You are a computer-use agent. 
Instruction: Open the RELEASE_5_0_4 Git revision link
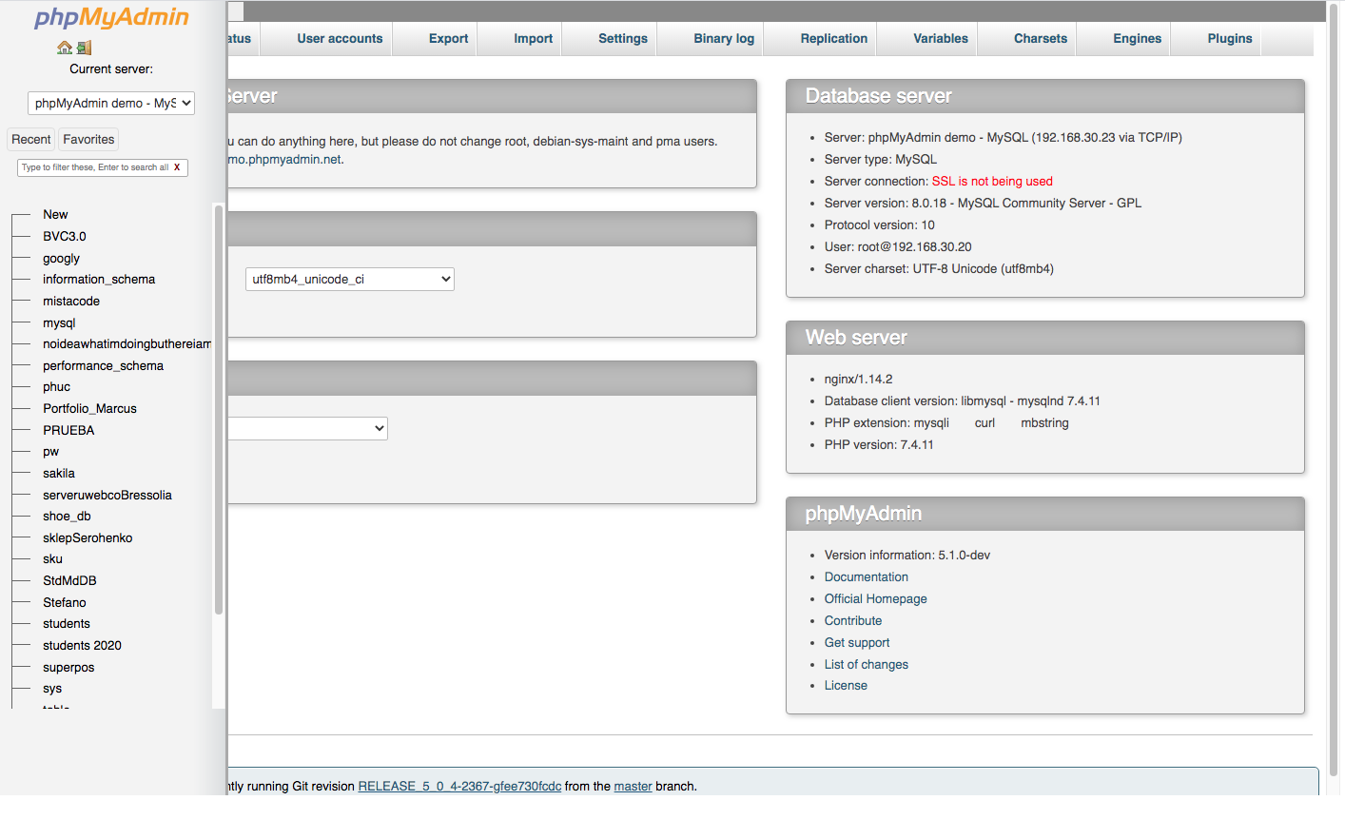459,786
